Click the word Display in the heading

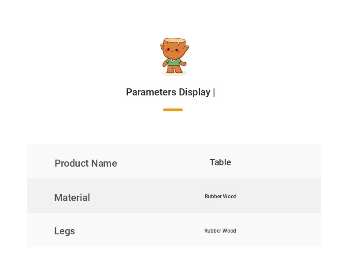(x=195, y=92)
